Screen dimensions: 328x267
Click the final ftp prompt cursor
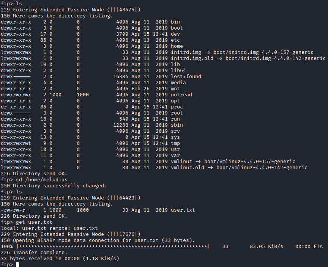click(17, 264)
